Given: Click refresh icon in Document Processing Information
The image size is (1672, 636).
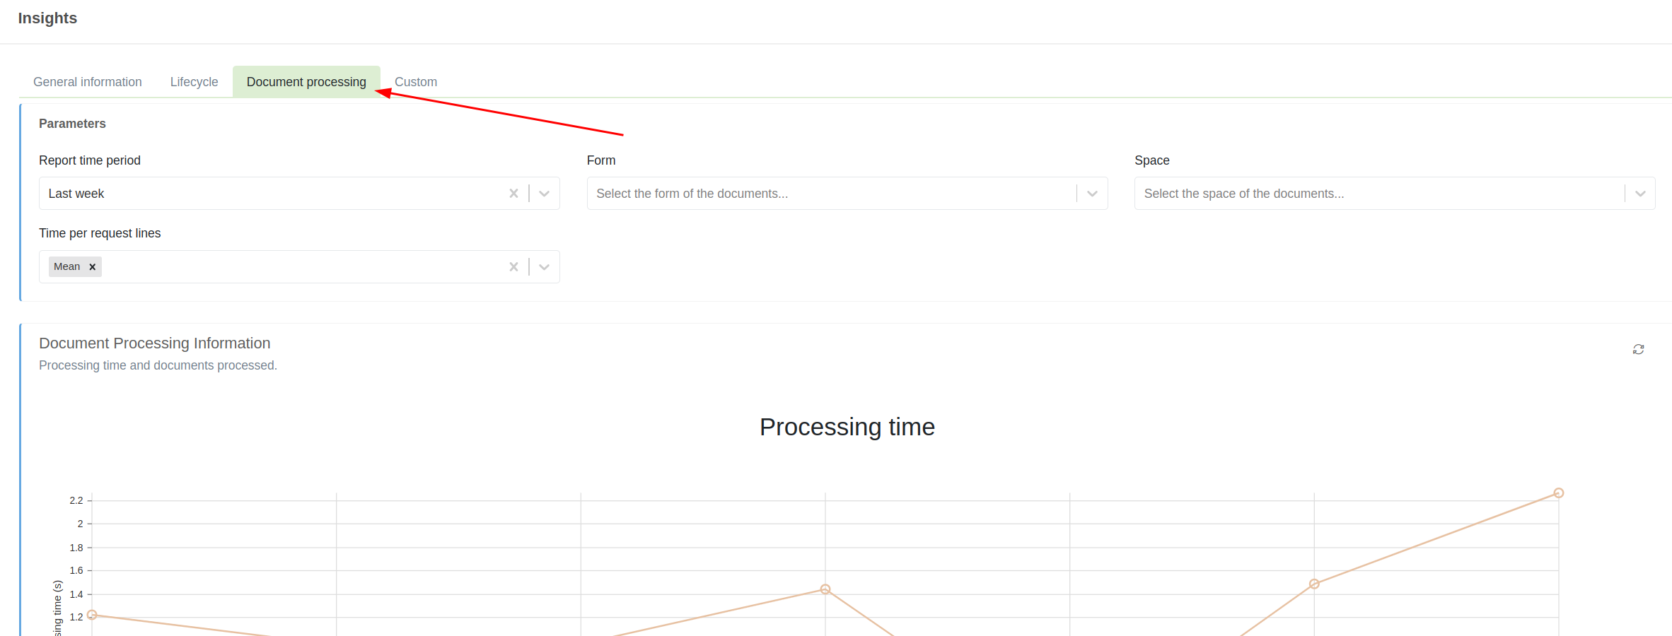Looking at the screenshot, I should tap(1638, 350).
